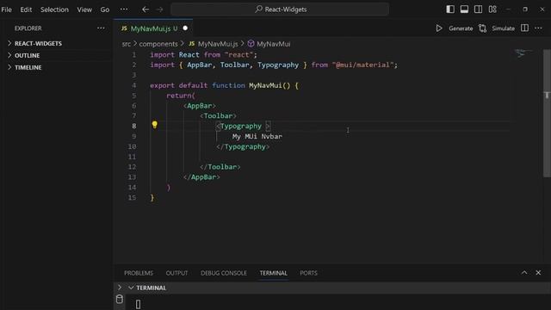Click the 'My MUi Nvbar' text

257,136
